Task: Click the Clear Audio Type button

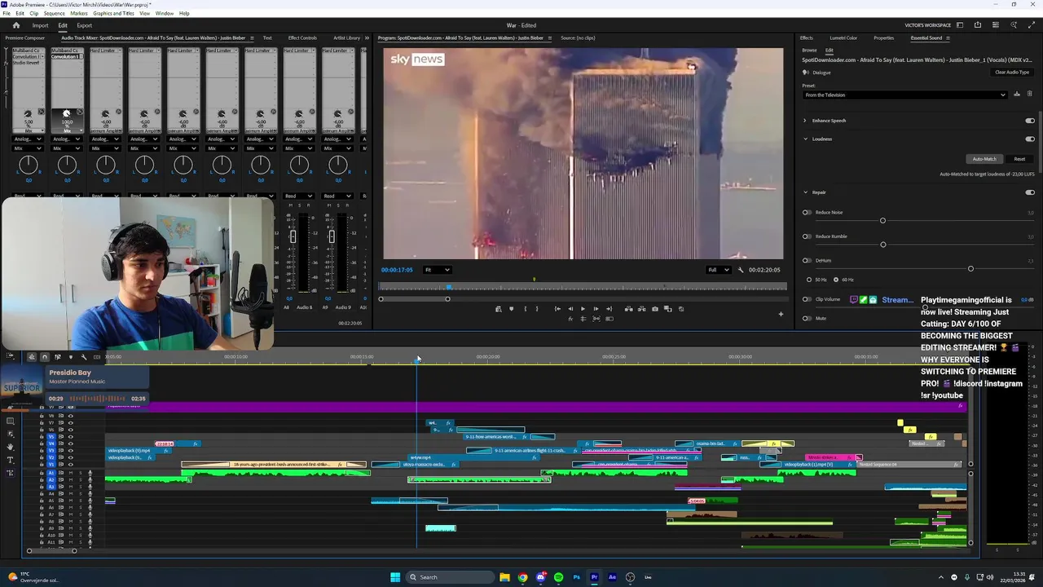Action: (x=1012, y=72)
